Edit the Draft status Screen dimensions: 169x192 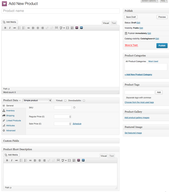point(138,23)
